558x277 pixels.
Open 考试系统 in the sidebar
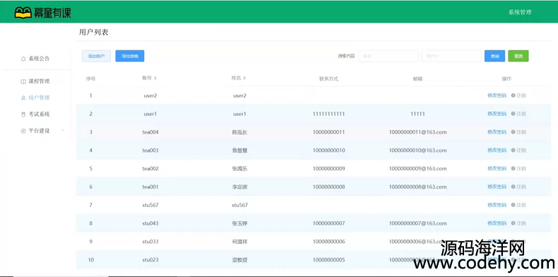point(39,114)
